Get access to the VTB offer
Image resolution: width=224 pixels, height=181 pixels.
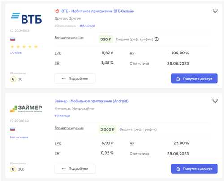194,78
